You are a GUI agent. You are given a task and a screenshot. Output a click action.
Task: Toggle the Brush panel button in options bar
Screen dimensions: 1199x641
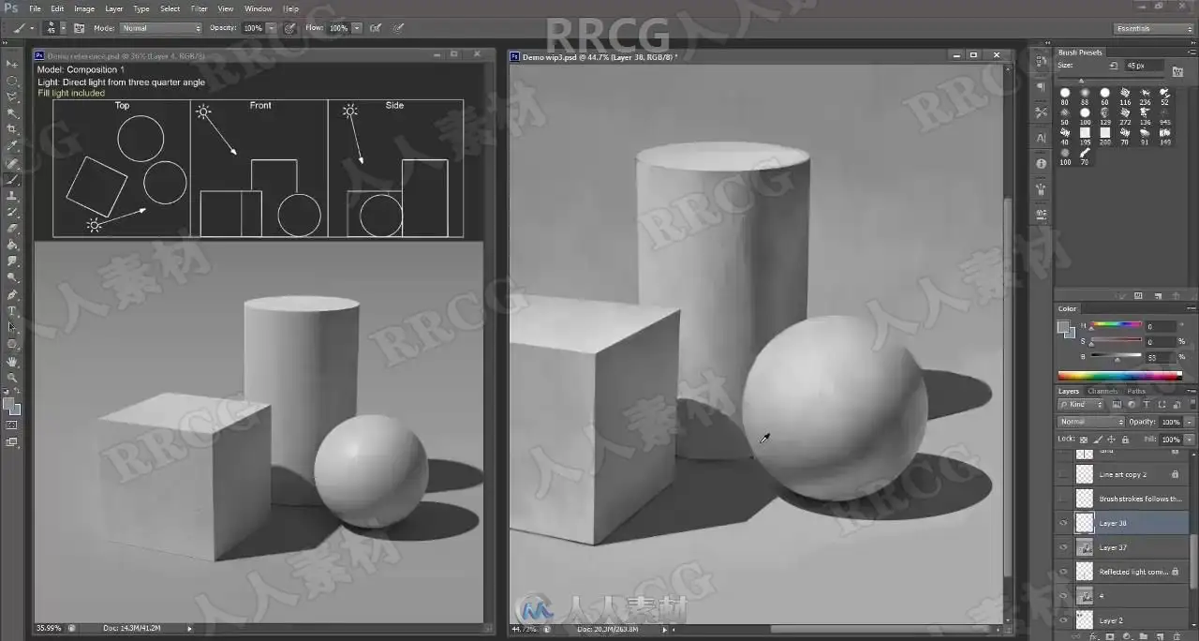79,28
